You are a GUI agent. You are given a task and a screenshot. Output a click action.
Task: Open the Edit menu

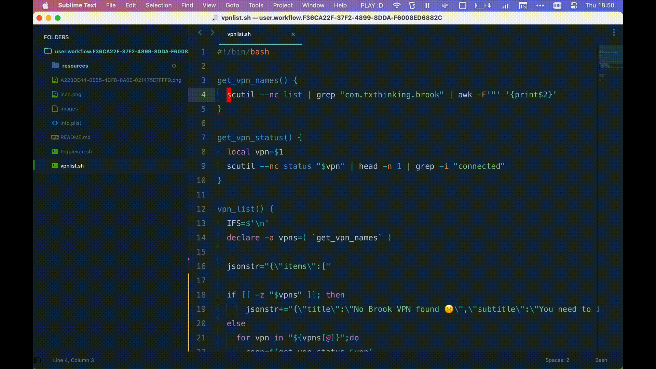(x=131, y=5)
